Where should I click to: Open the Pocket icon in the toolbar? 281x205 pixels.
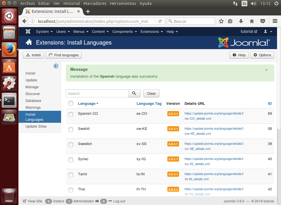tap(262, 21)
